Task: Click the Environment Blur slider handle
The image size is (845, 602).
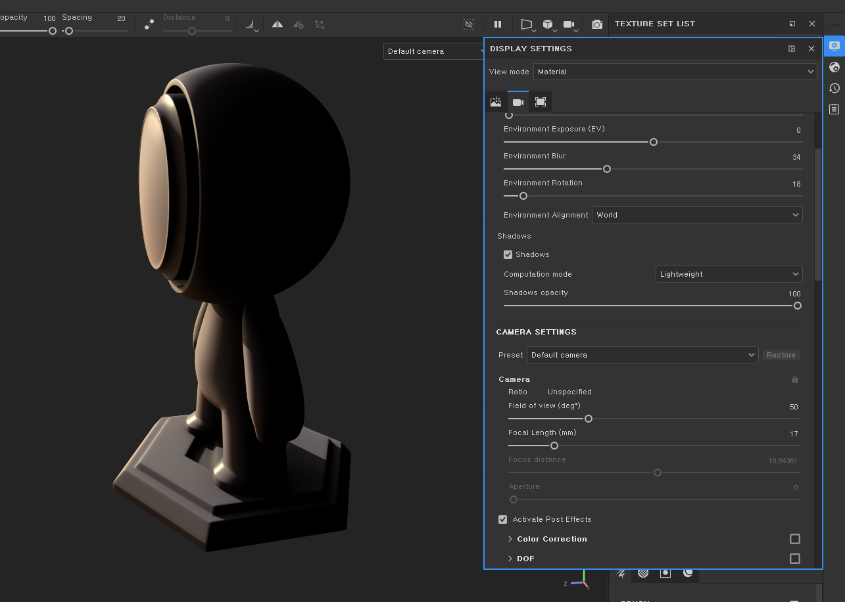Action: (607, 169)
